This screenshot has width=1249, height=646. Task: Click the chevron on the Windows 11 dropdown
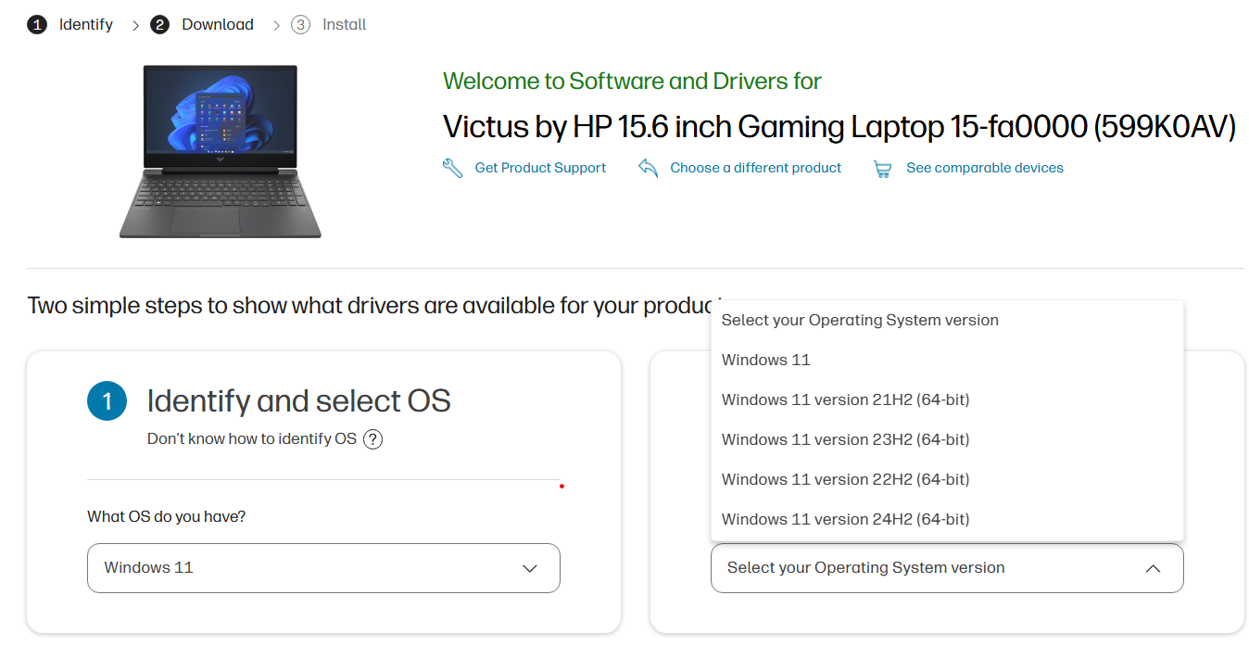(530, 568)
